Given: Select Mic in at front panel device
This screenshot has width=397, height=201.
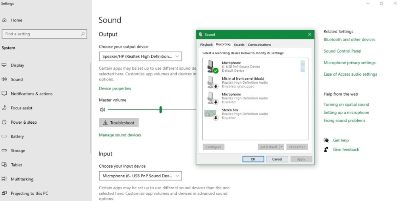Looking at the screenshot, I should 243,82.
